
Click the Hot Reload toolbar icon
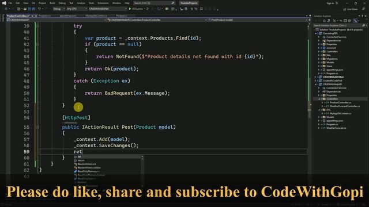[159, 9]
